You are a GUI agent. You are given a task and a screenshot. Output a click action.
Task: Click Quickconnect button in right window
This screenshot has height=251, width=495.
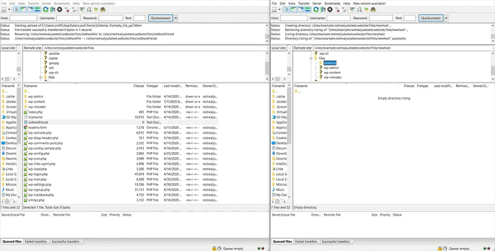pos(430,18)
